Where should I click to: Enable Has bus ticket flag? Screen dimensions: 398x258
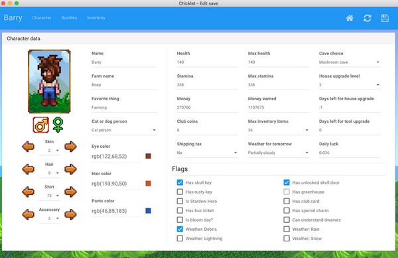point(180,210)
